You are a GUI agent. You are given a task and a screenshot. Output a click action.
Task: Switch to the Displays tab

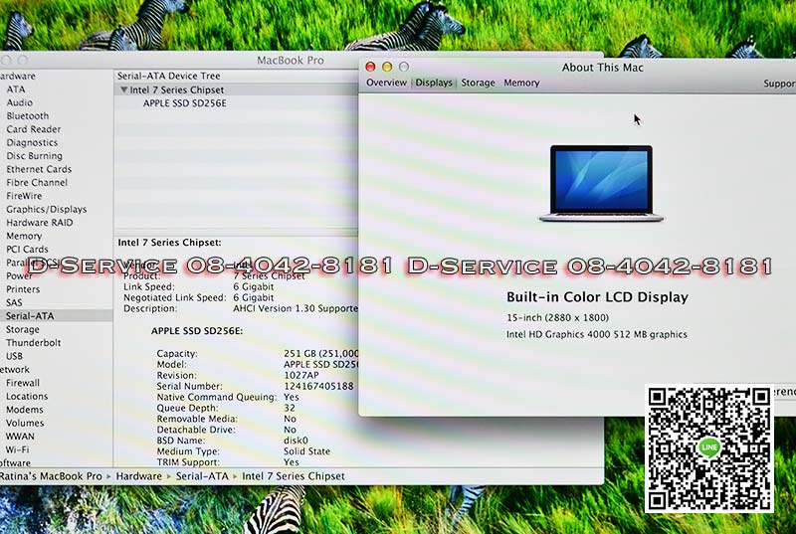tap(434, 83)
